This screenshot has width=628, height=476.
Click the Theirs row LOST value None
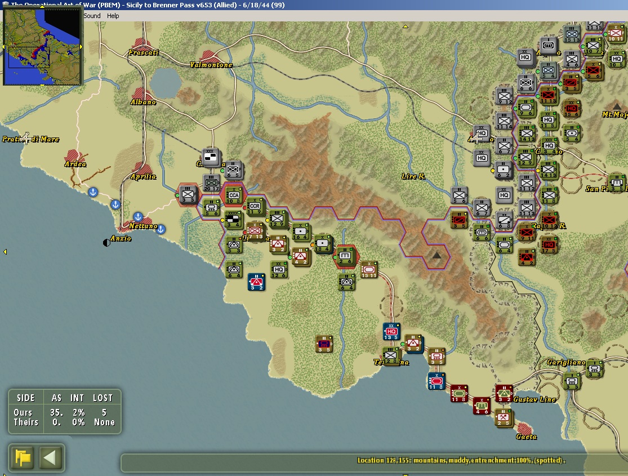(104, 422)
